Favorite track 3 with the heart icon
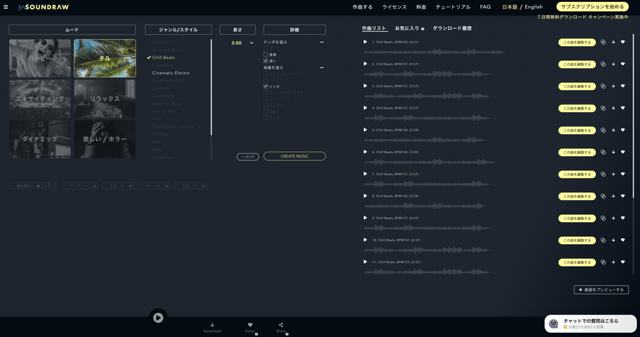The height and width of the screenshot is (337, 640). [x=623, y=86]
